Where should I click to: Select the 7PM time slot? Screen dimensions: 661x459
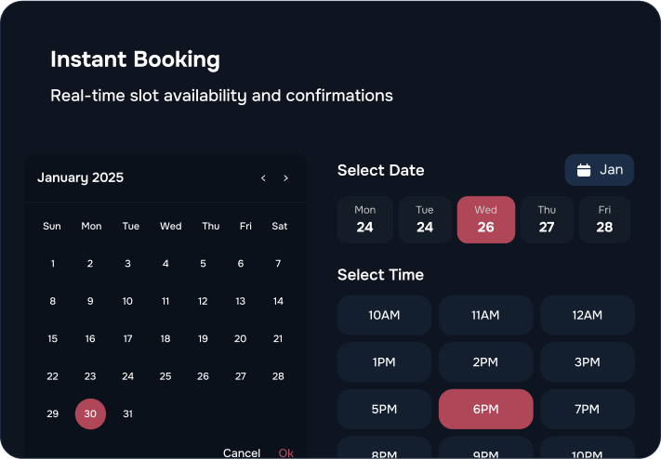587,410
